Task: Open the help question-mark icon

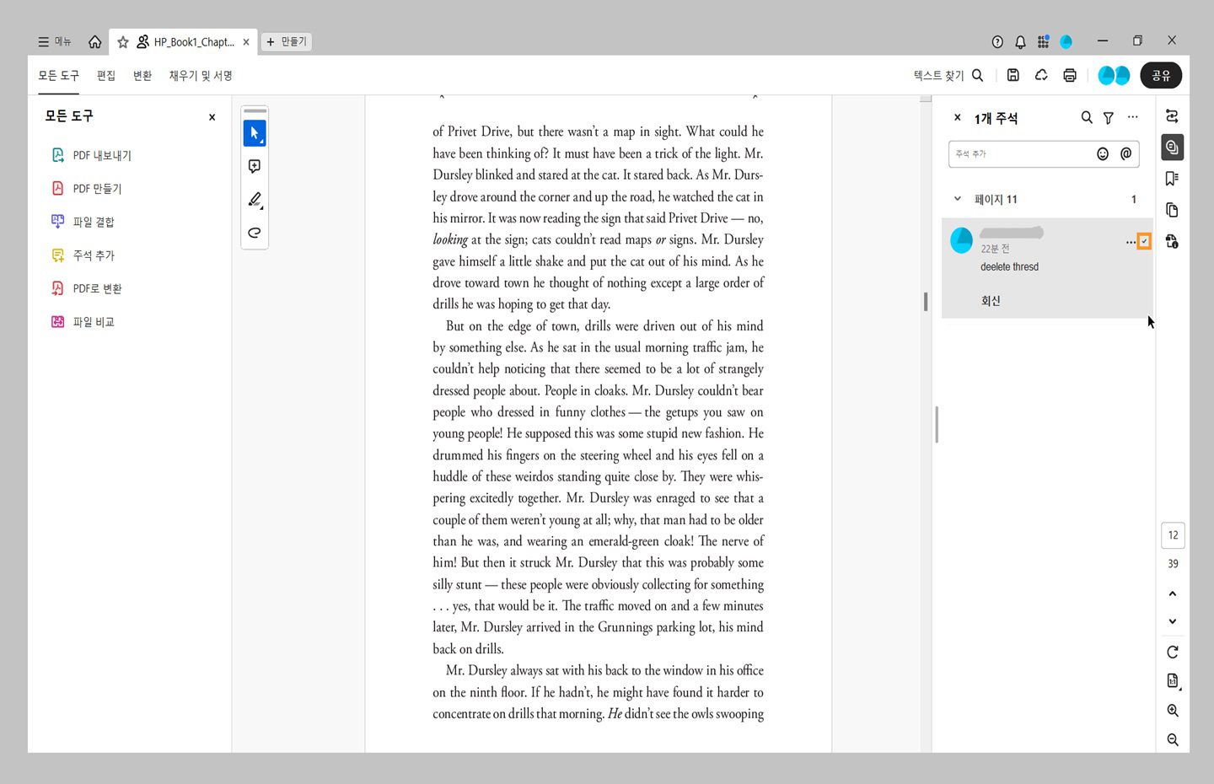Action: point(997,41)
